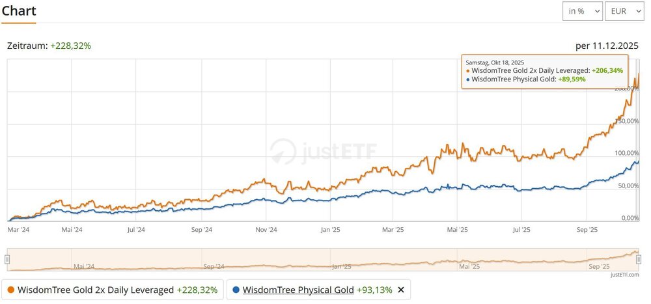Click the orange bullet in the chart tooltip
The width and height of the screenshot is (651, 304).
click(468, 71)
